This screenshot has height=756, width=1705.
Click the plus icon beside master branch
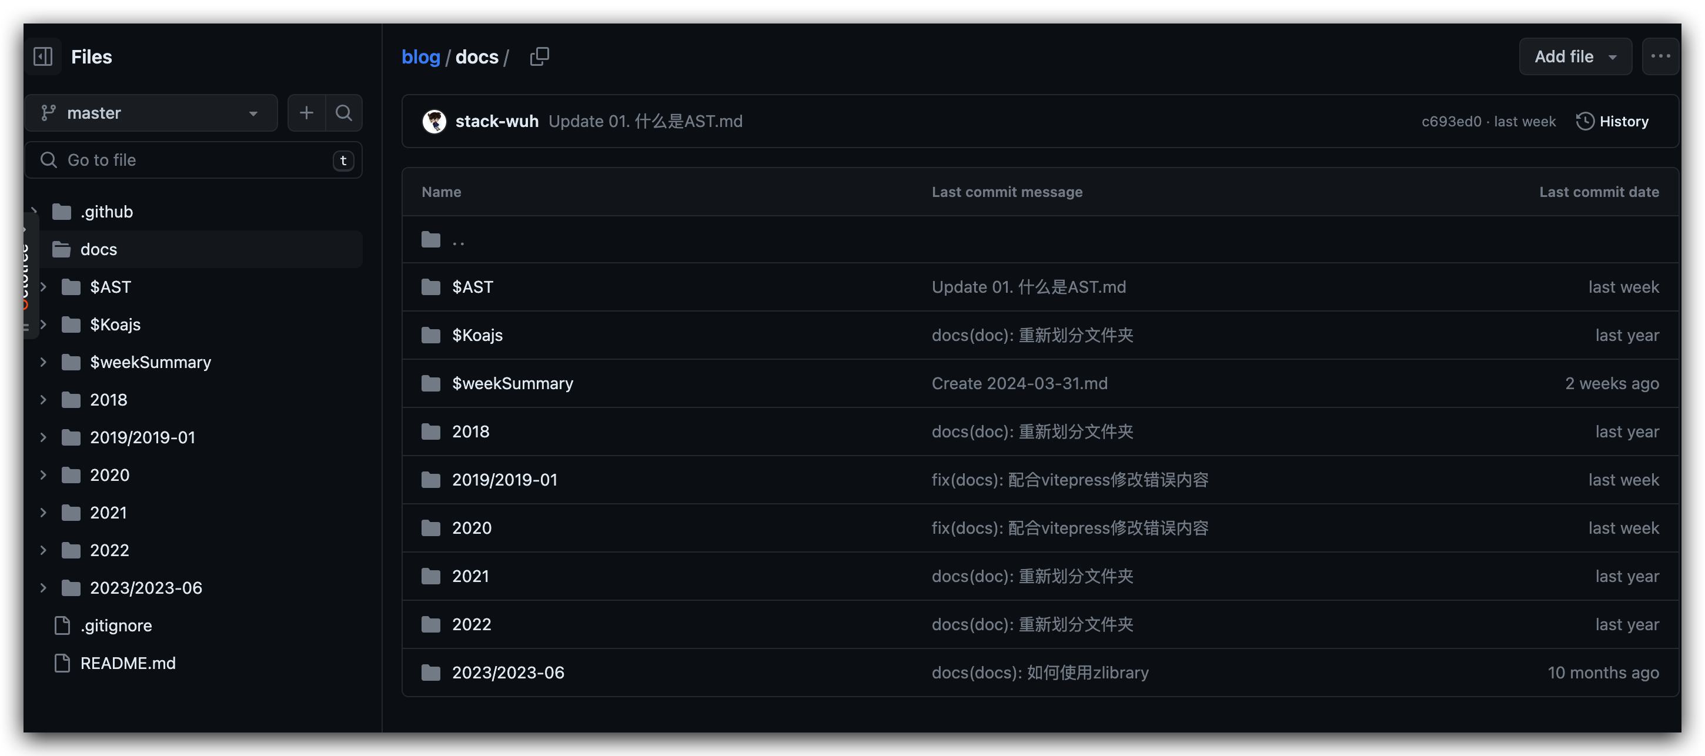coord(306,113)
